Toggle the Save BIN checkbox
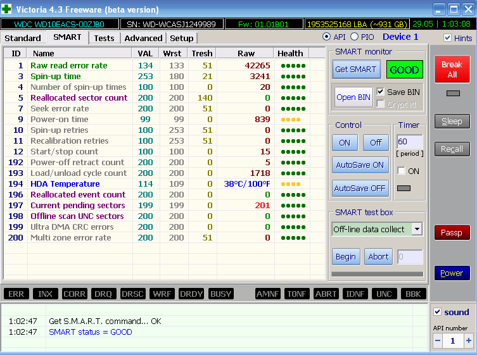This screenshot has width=477, height=355. (381, 92)
